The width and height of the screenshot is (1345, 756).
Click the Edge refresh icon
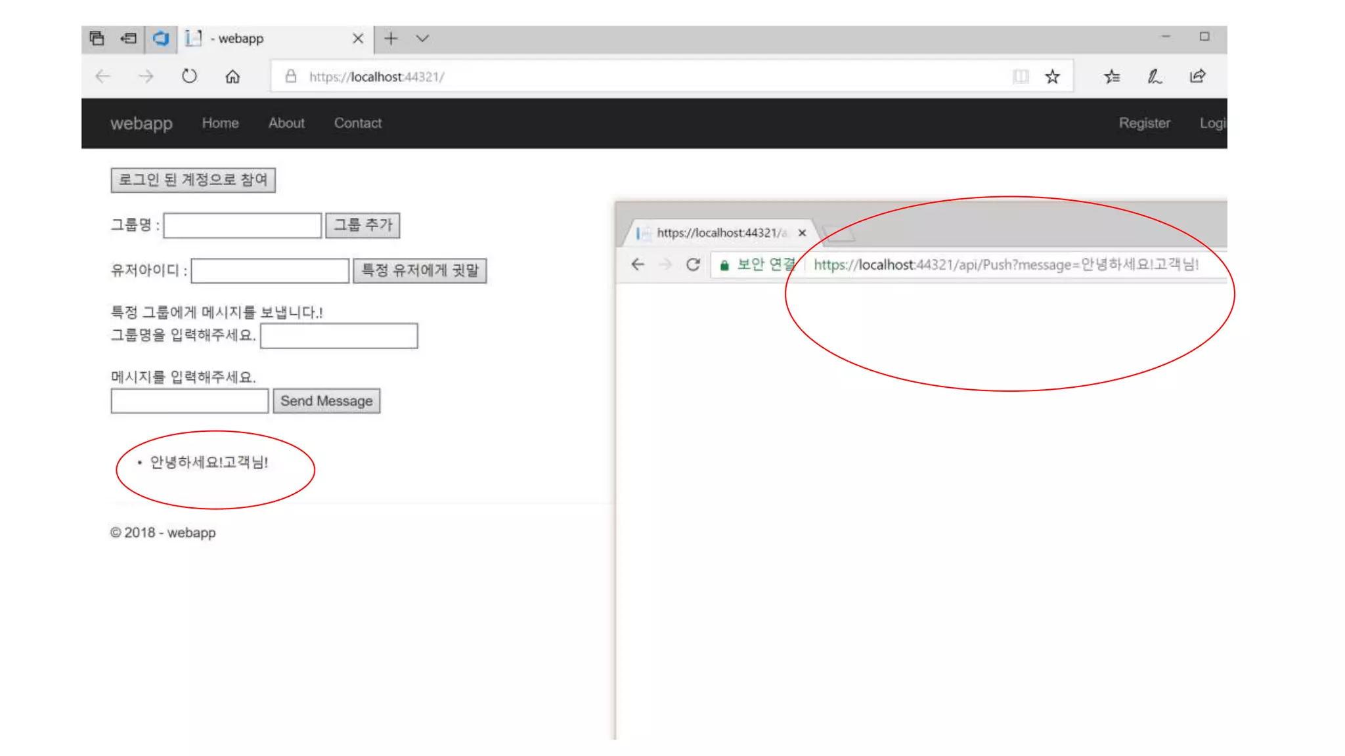[189, 76]
